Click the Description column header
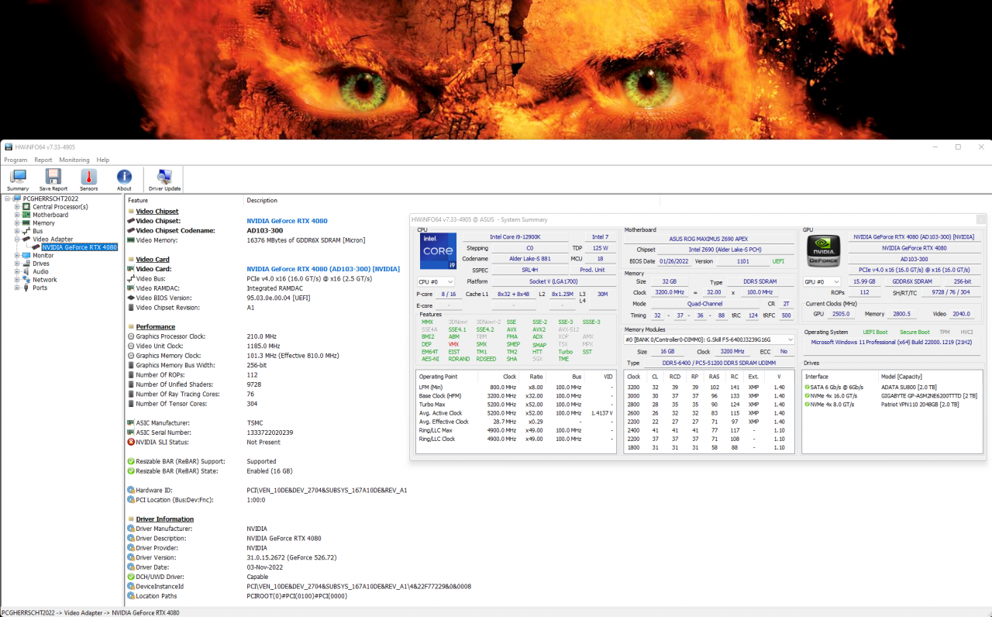Image resolution: width=992 pixels, height=617 pixels. click(x=262, y=200)
